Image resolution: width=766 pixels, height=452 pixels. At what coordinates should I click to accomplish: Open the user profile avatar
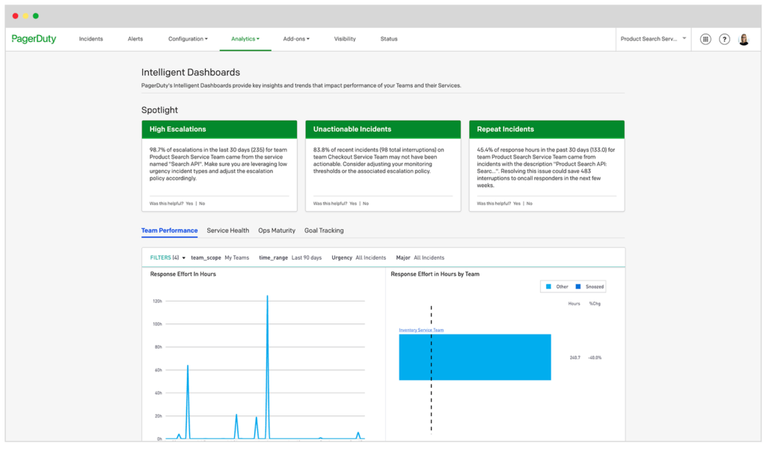click(x=744, y=39)
